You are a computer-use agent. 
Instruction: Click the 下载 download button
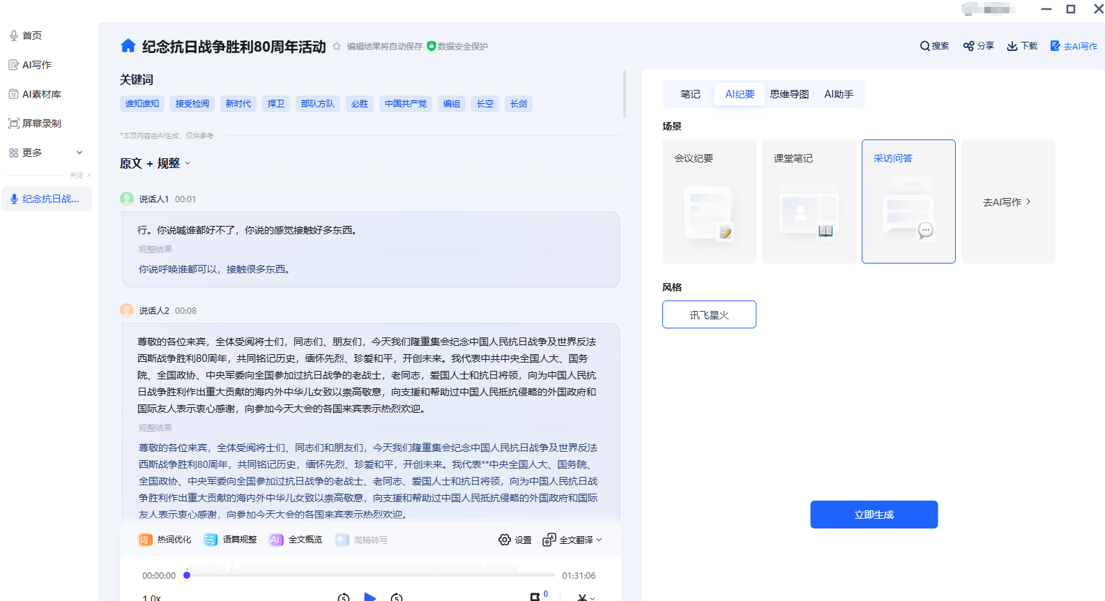(1022, 46)
